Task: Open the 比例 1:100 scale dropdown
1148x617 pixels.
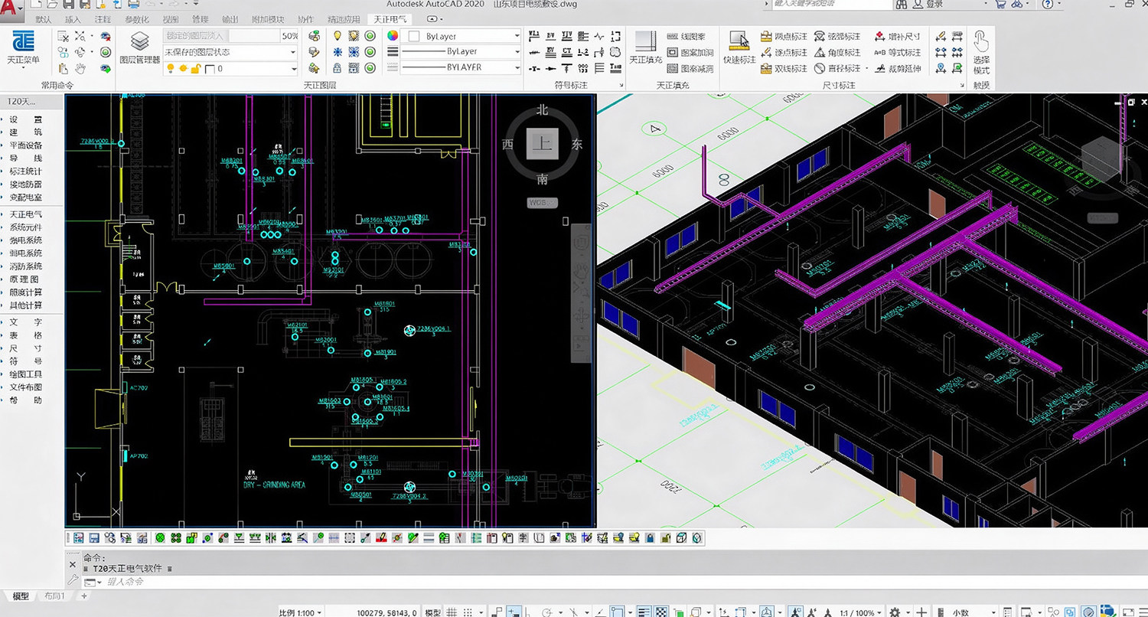Action: (300, 612)
